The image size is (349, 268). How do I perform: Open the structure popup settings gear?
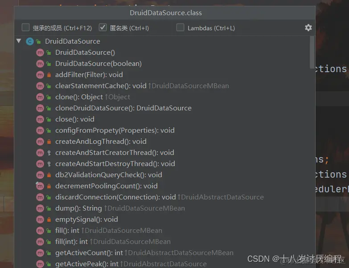click(x=308, y=28)
